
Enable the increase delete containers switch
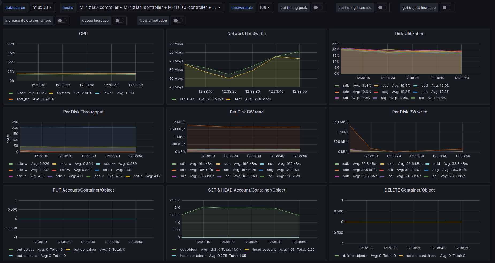(x=62, y=21)
